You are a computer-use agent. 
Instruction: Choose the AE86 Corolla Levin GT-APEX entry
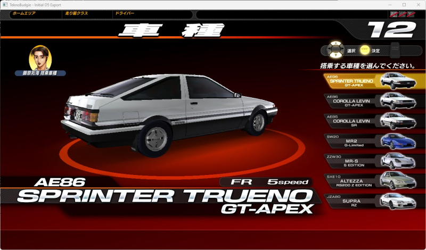(x=375, y=101)
